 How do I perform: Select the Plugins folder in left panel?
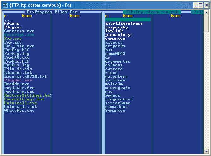pos(13,27)
